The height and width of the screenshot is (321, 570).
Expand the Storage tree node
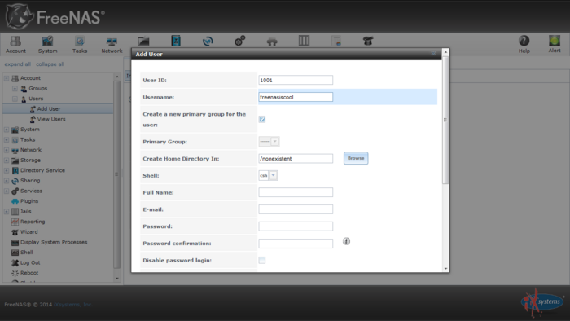tap(7, 160)
